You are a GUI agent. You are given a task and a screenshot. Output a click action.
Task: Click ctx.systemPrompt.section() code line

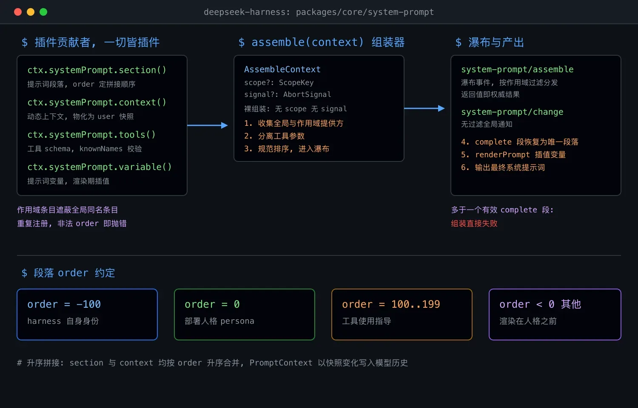(97, 70)
